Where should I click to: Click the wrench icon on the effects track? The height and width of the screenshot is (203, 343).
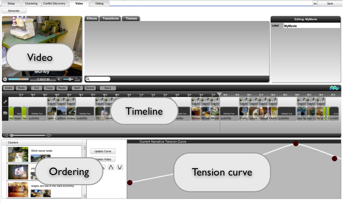click(x=5, y=102)
